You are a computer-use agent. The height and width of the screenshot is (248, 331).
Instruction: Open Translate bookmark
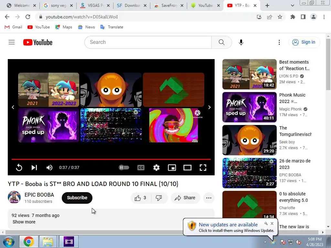[x=112, y=27]
